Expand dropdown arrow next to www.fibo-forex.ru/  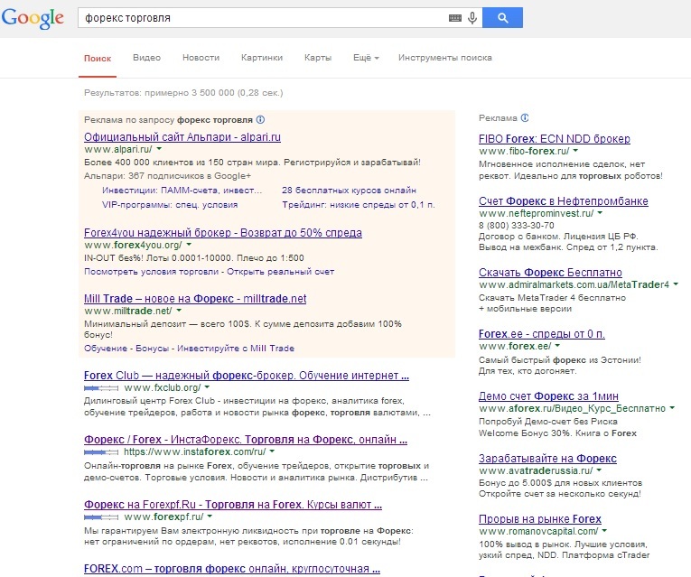[575, 151]
